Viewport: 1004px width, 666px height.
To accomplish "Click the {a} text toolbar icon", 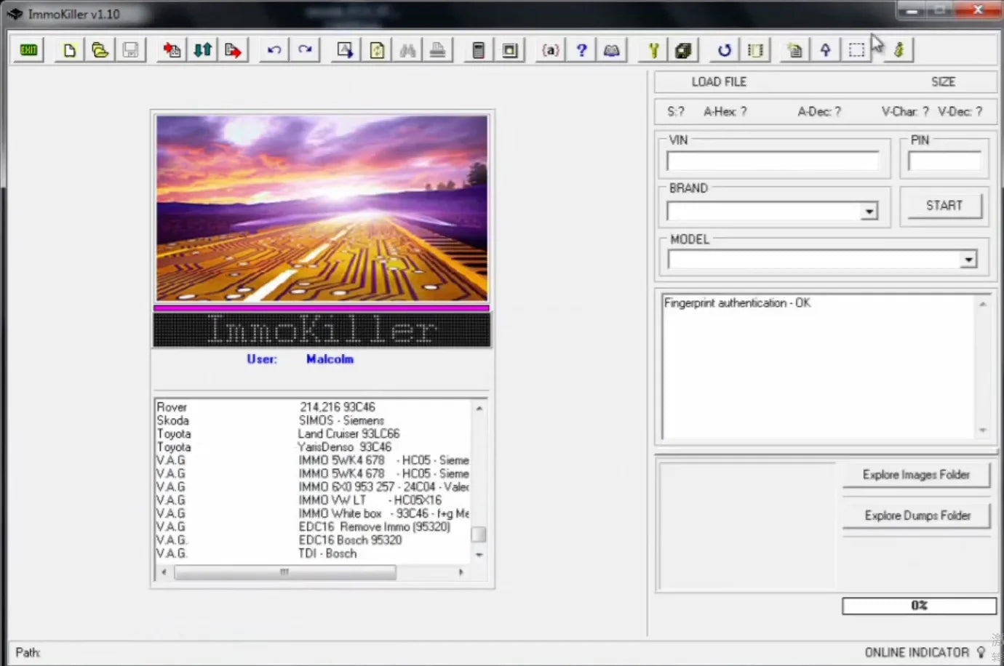I will 550,49.
